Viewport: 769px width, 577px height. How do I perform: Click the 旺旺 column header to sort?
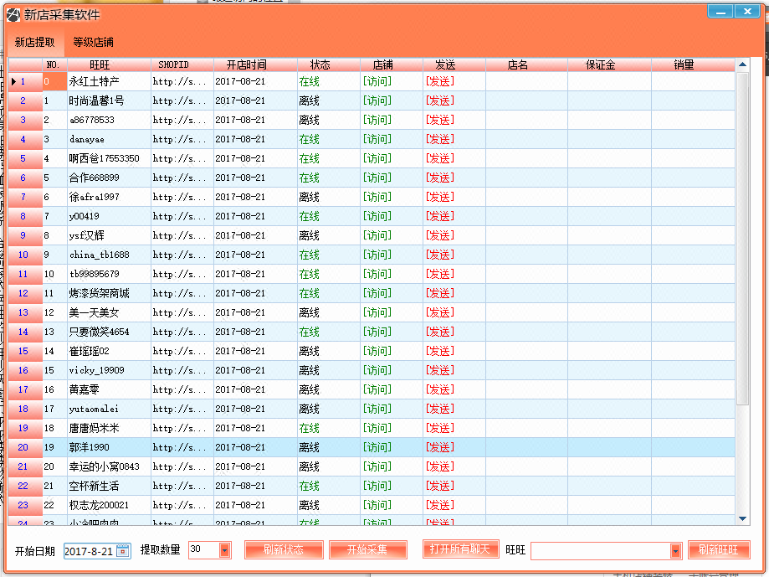pos(98,64)
